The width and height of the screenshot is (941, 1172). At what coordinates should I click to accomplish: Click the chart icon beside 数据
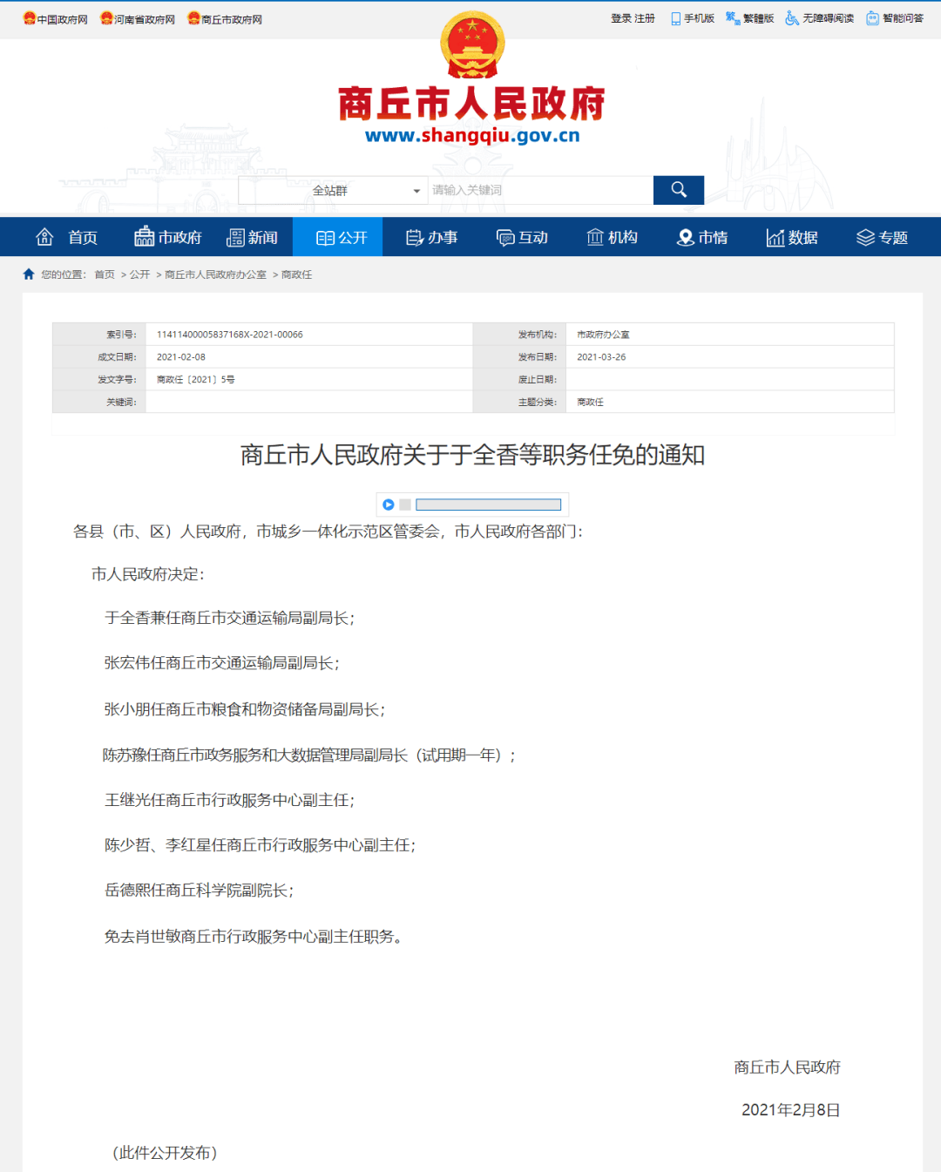(x=775, y=238)
